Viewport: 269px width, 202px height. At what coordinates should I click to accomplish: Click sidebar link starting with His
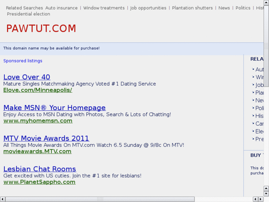[259, 116]
